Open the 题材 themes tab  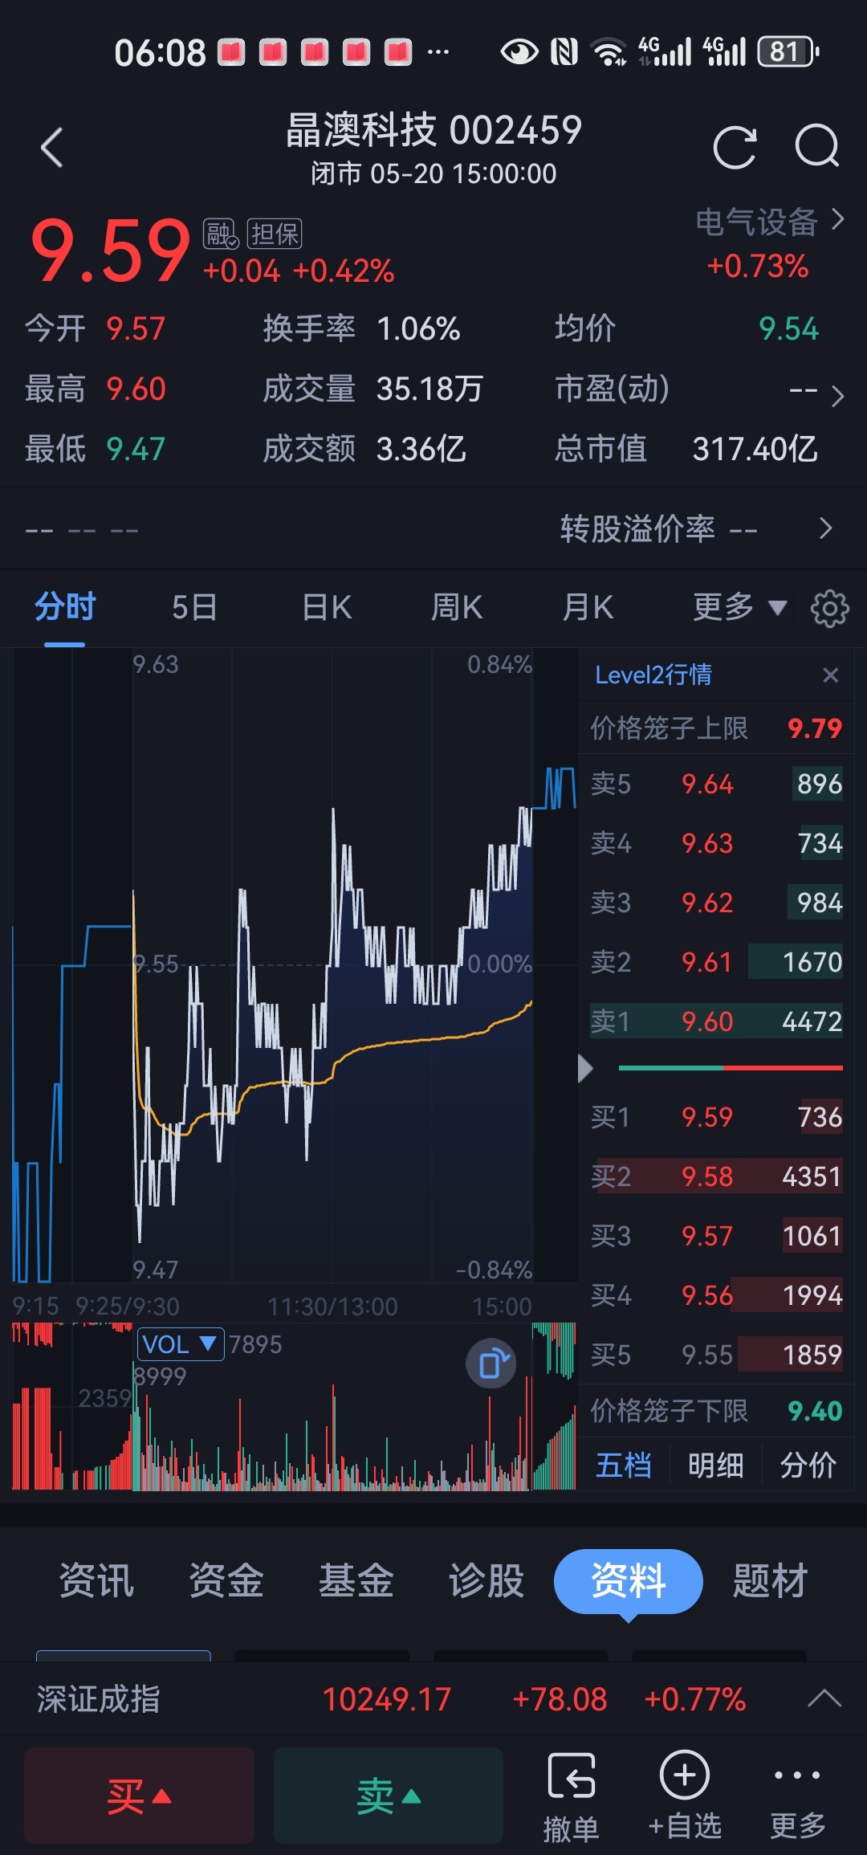point(770,1580)
